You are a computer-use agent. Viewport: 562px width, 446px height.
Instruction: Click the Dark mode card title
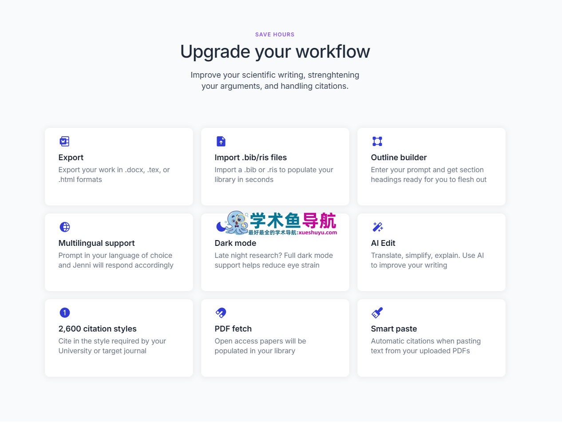[x=235, y=243]
